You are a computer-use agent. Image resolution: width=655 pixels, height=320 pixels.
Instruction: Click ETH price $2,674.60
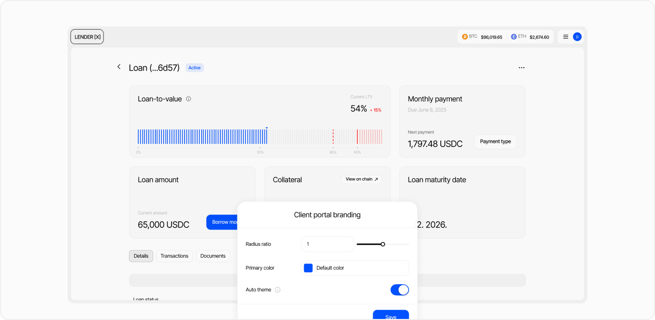click(x=539, y=37)
